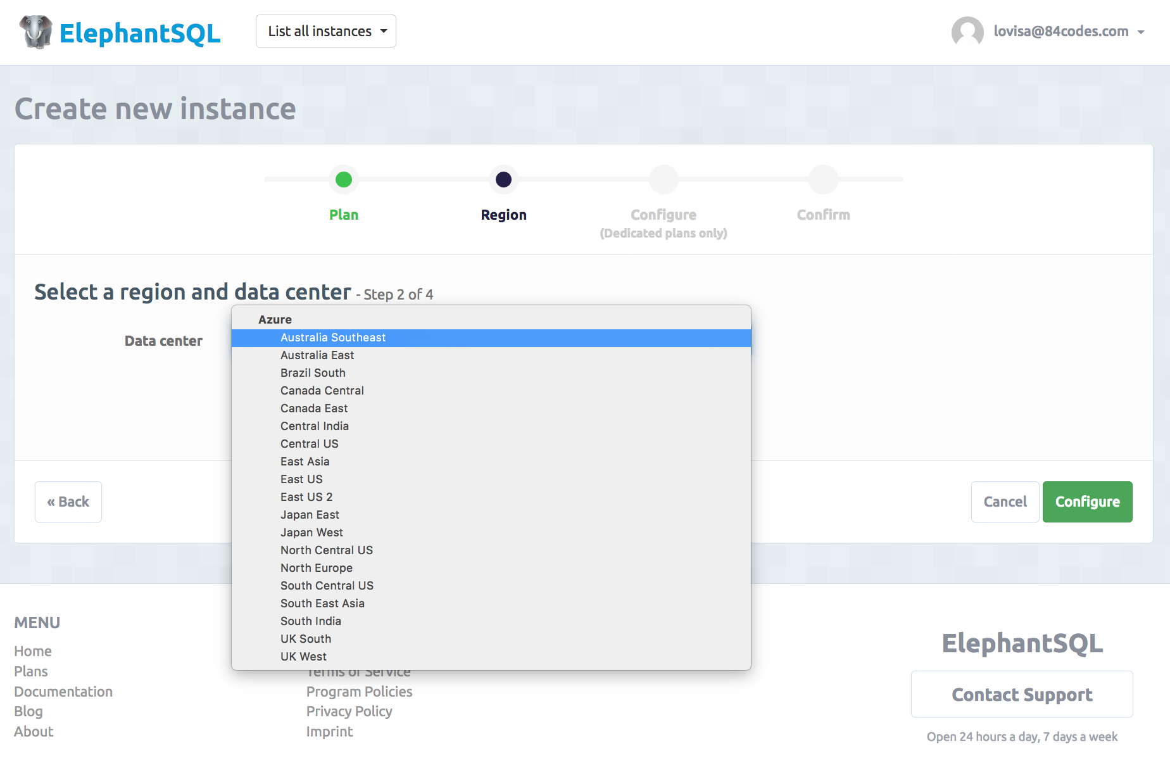Click the Cancel button

(x=1005, y=502)
